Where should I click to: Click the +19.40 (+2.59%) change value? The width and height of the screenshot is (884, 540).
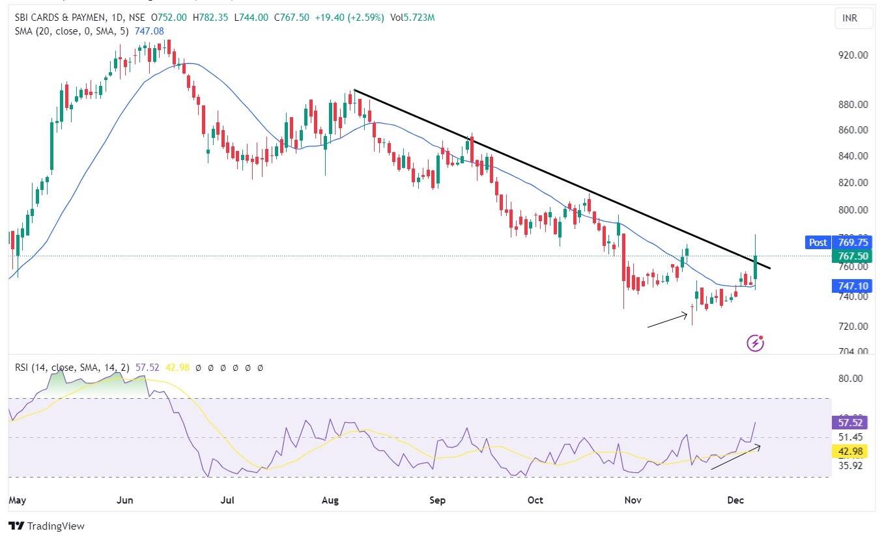click(x=350, y=18)
